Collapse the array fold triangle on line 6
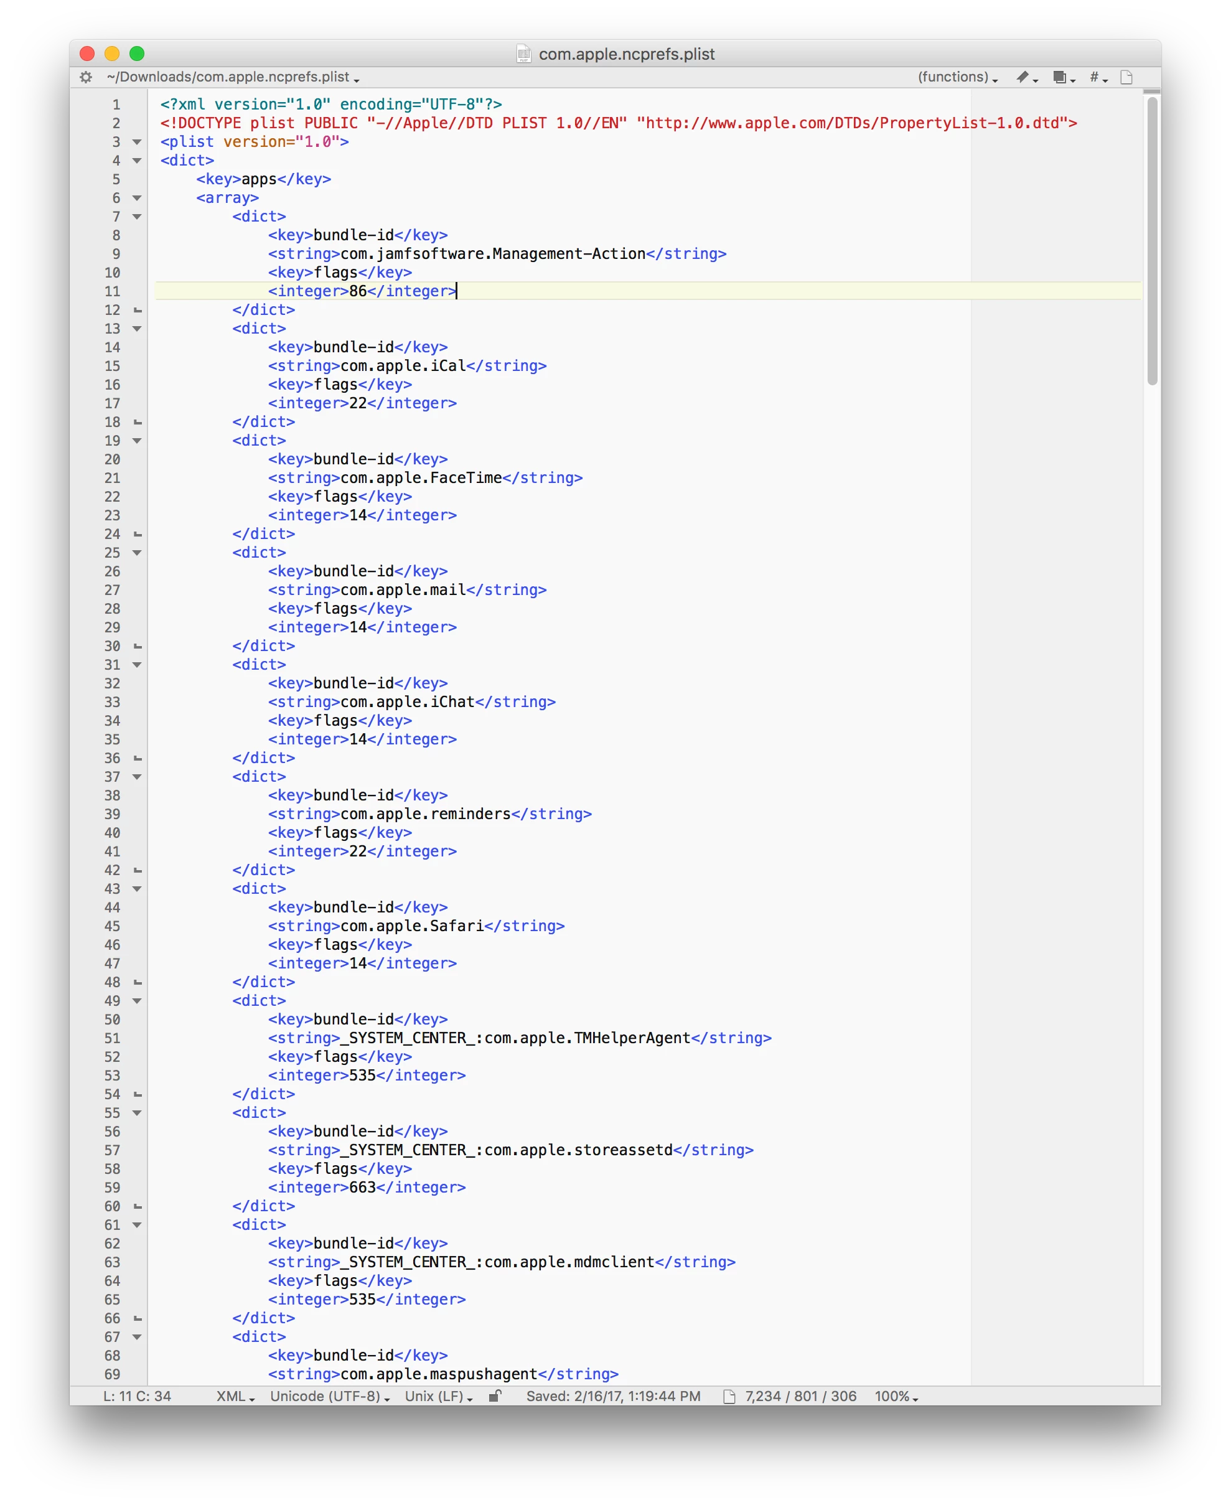Screen dimensions: 1231x1505 click(x=137, y=198)
